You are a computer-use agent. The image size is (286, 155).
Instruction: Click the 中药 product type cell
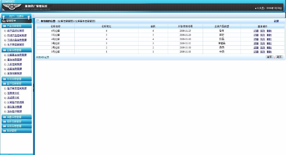pyautogui.click(x=221, y=52)
